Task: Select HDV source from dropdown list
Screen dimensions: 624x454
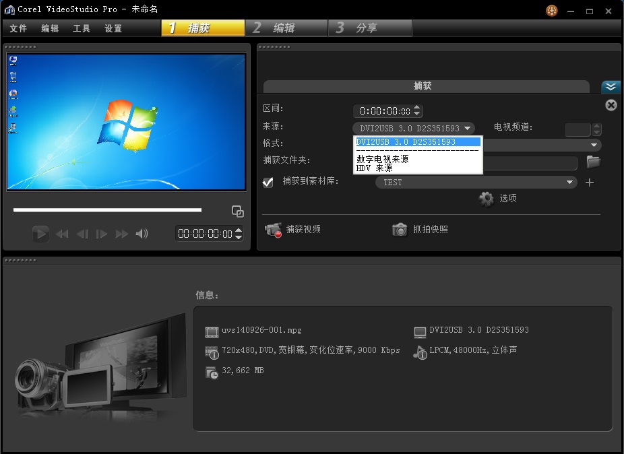Action: coord(375,168)
